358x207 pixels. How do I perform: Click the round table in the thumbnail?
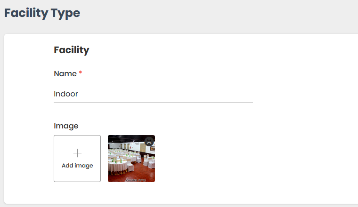tap(118, 166)
